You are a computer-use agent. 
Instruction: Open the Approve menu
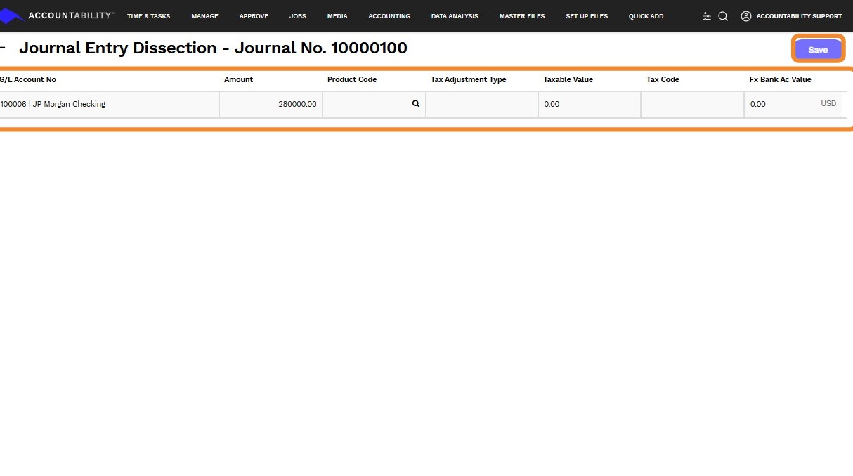tap(254, 16)
